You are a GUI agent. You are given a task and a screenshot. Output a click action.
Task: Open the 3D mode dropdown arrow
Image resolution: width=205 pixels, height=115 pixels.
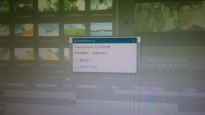point(181,66)
